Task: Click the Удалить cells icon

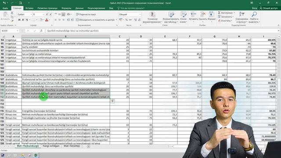Action: (x=203, y=14)
